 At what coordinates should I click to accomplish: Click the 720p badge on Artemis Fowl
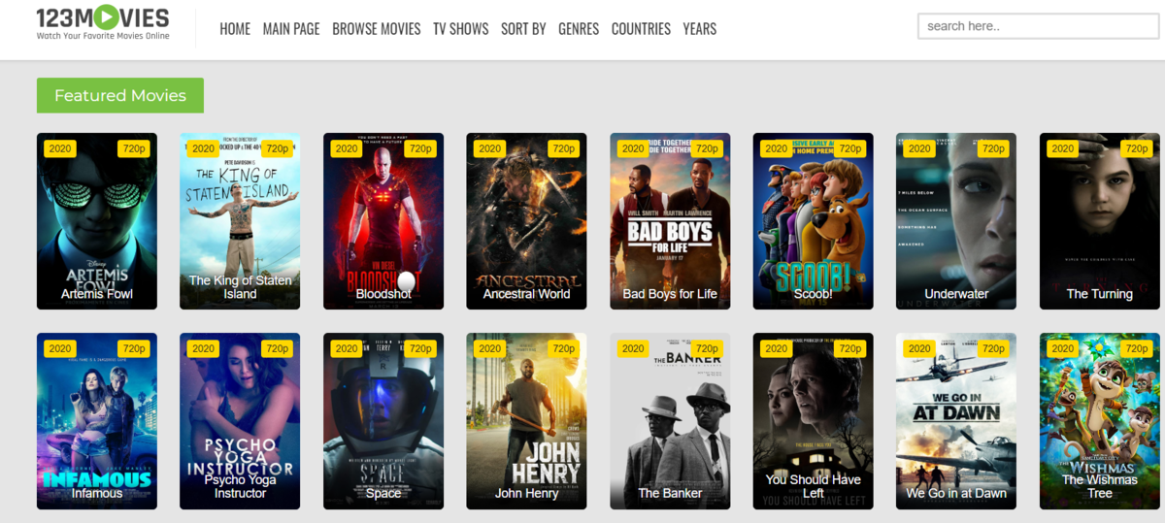tap(134, 148)
